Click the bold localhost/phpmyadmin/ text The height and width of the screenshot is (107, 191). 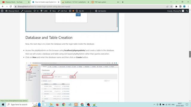point(75,50)
